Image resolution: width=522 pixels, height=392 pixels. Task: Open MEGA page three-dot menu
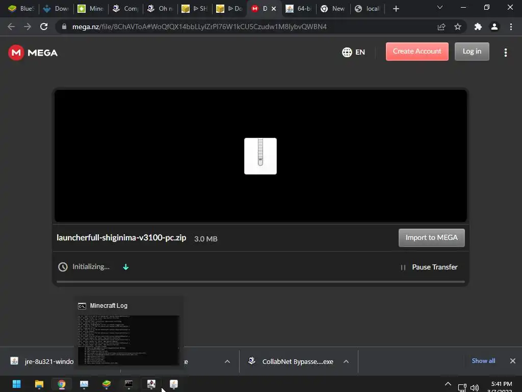[505, 53]
